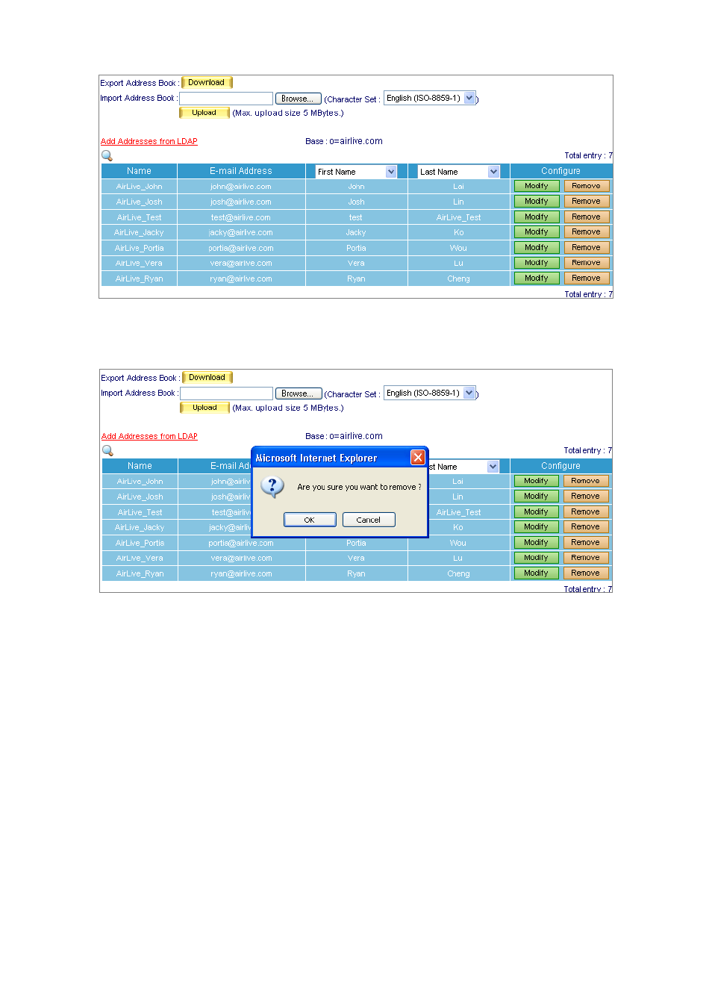712x1008 pixels.
Task: Modify AirLive_Jacky entry in lower screenshot
Action: 537,527
